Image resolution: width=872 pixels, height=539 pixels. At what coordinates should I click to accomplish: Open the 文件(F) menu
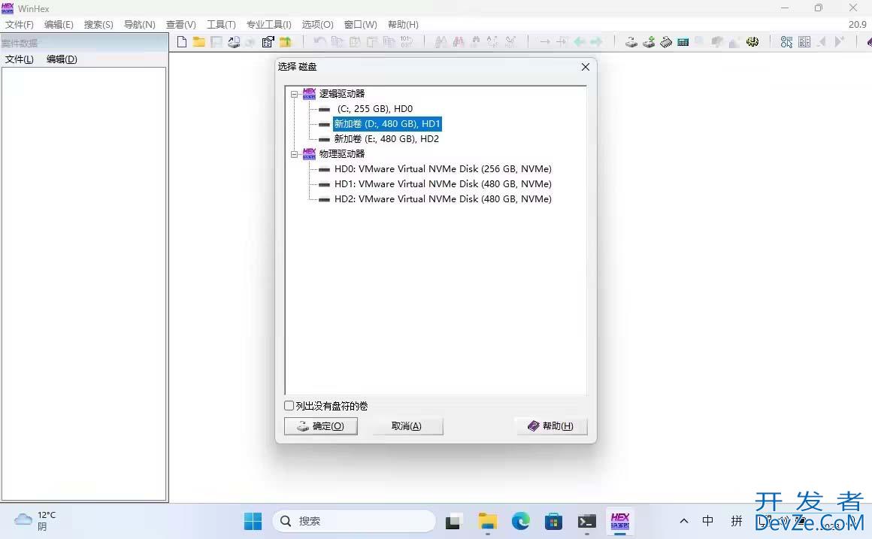click(20, 25)
